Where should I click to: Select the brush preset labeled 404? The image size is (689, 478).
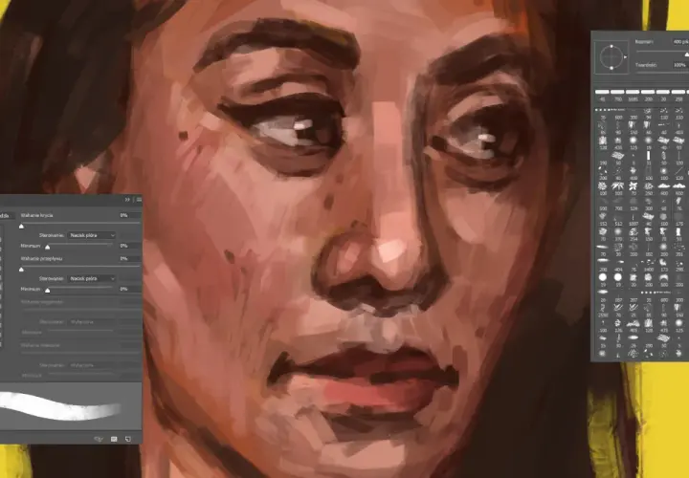[x=618, y=264]
